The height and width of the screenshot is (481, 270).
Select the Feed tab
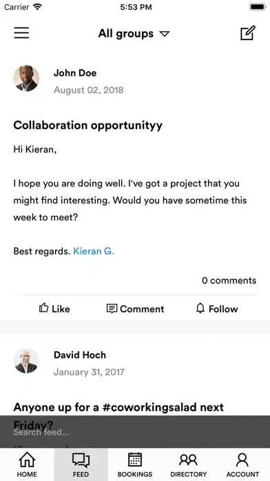81,464
